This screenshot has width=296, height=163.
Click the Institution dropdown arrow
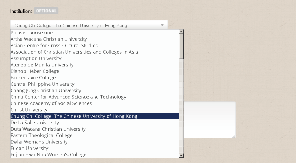point(162,25)
